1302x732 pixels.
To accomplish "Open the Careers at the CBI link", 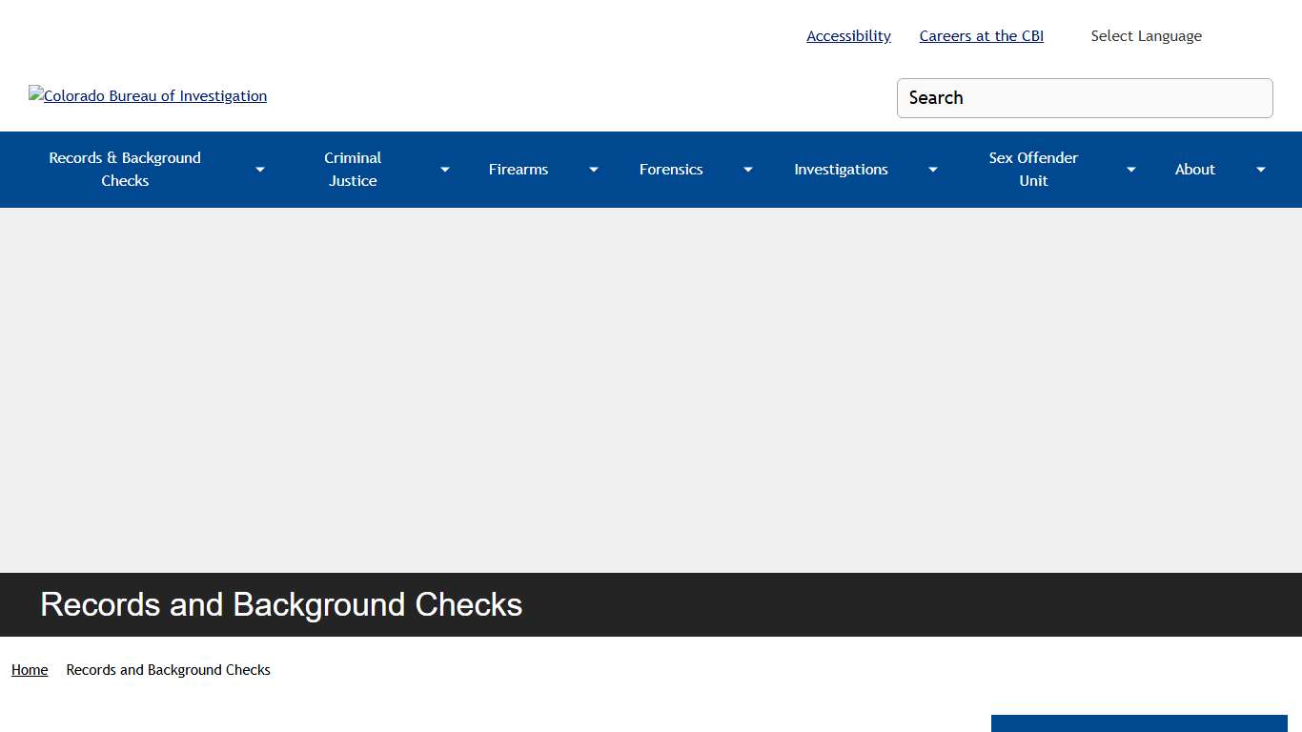I will click(981, 35).
